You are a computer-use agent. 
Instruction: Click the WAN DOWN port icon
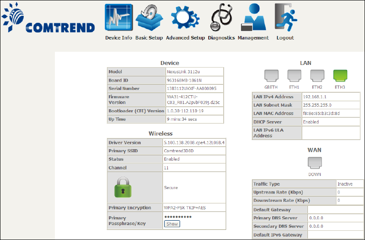[x=315, y=163]
